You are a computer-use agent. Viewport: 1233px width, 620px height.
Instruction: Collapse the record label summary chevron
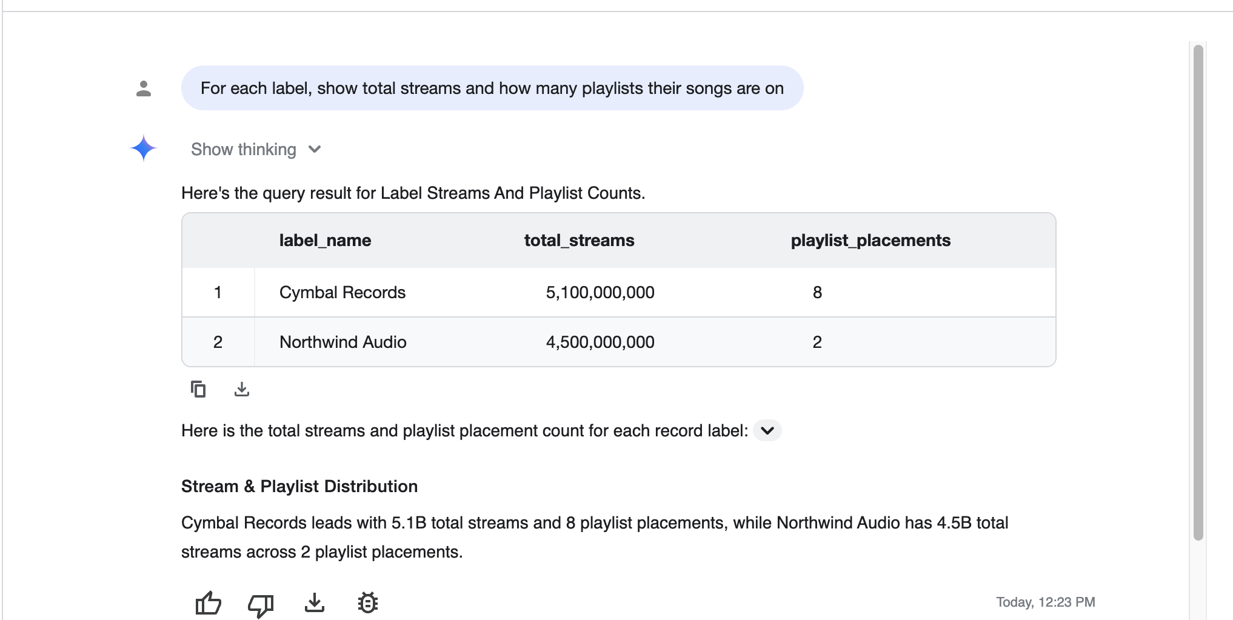tap(767, 430)
